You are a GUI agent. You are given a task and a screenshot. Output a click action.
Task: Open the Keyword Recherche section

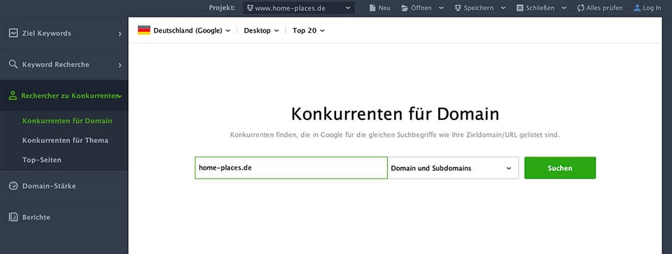[64, 64]
